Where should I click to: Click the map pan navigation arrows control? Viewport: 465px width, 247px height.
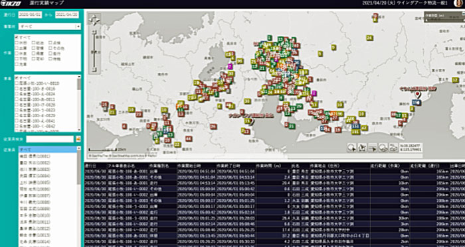tap(94, 20)
